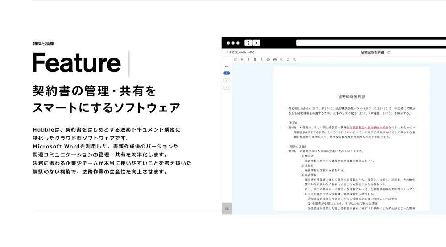This screenshot has width=446, height=247.
Task: Click the zoom-in magnifier icon
Action: [x=281, y=60]
